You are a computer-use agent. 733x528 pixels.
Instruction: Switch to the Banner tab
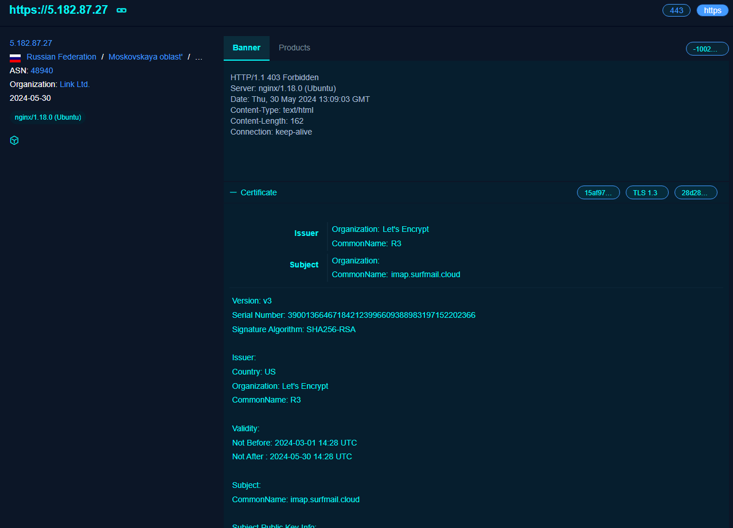click(x=247, y=48)
